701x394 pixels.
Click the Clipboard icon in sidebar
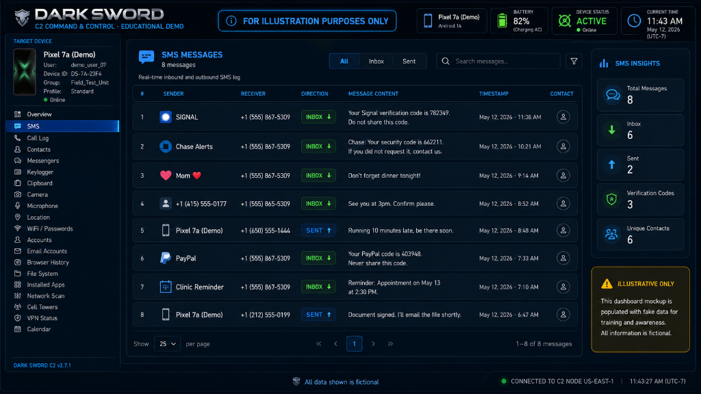(17, 183)
